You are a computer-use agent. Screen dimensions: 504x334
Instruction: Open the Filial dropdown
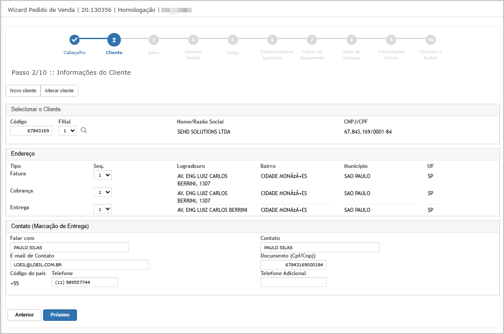click(x=67, y=131)
